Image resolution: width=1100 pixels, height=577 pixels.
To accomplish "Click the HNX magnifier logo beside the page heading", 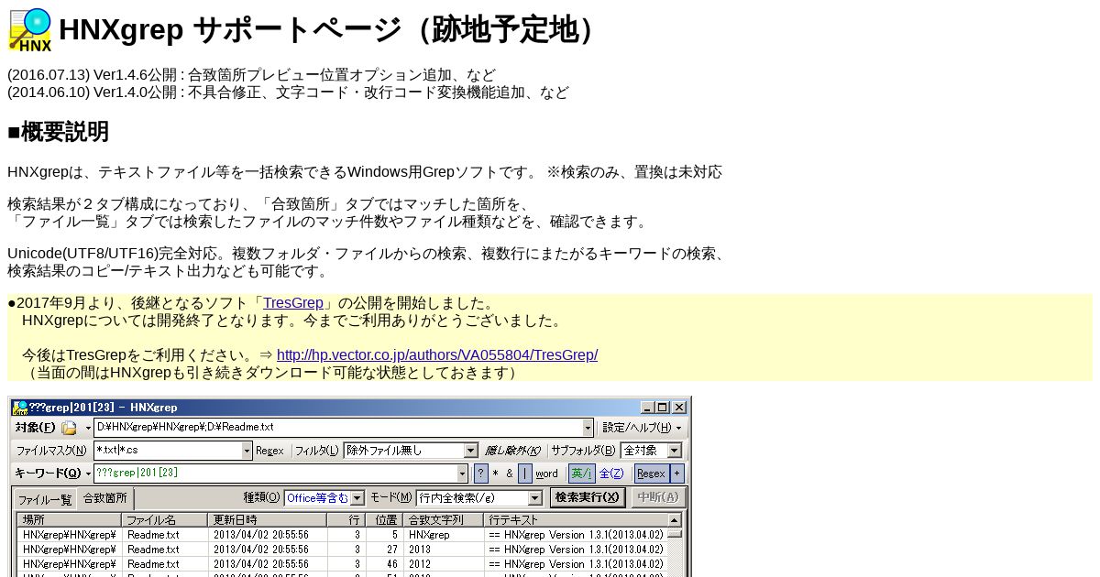I will coord(30,29).
